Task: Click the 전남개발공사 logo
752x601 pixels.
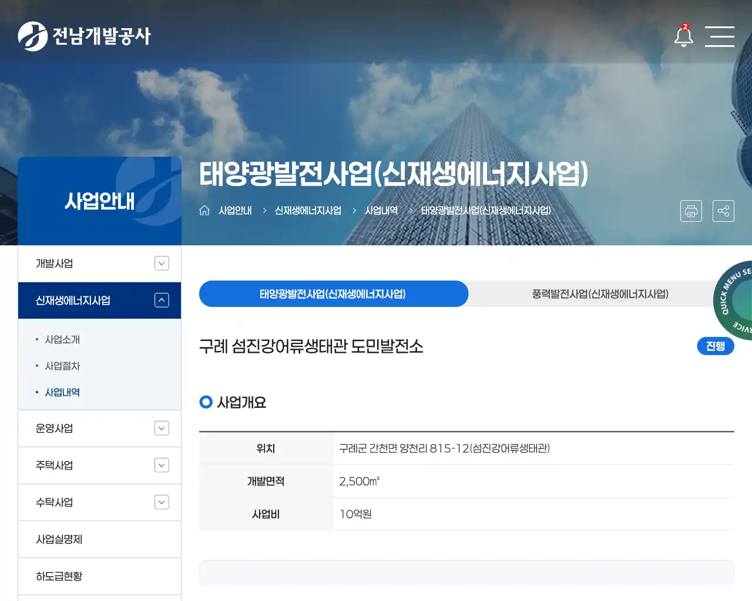Action: 84,36
